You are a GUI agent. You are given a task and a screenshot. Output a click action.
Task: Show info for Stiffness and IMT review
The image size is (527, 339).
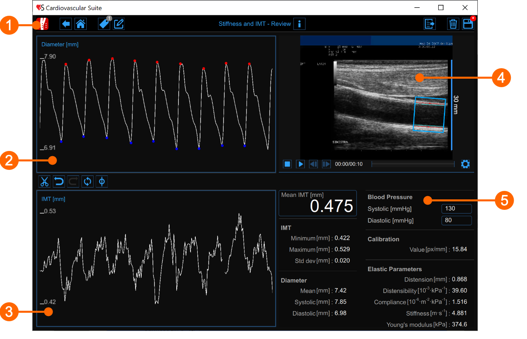tap(299, 24)
